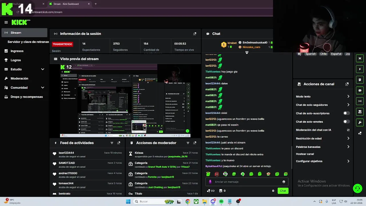Image resolution: width=366 pixels, height=206 pixels.
Task: Switch to Stream - Kick Dashboard browser tab
Action: pos(70,4)
